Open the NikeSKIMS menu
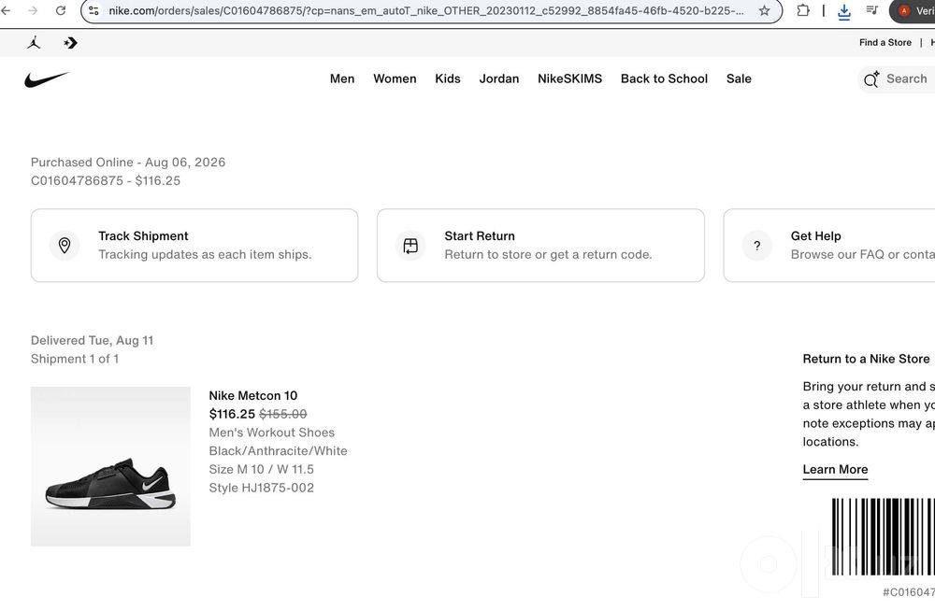Viewport: 935px width, 610px height. [570, 78]
